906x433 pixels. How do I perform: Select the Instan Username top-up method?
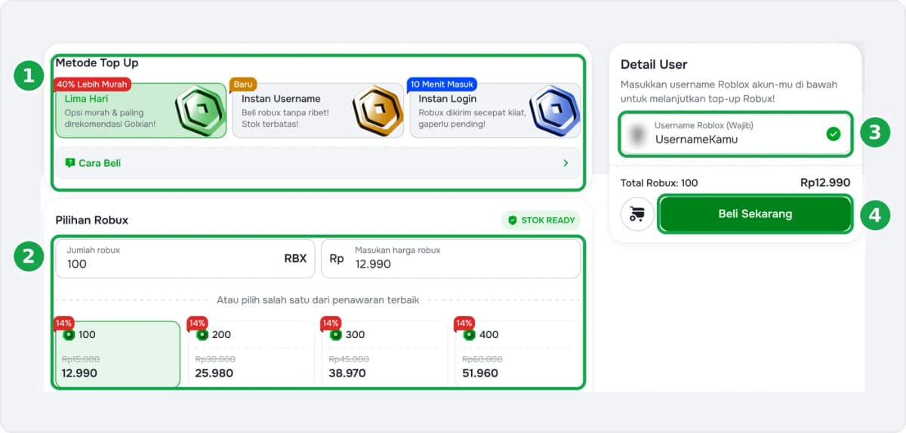[318, 111]
